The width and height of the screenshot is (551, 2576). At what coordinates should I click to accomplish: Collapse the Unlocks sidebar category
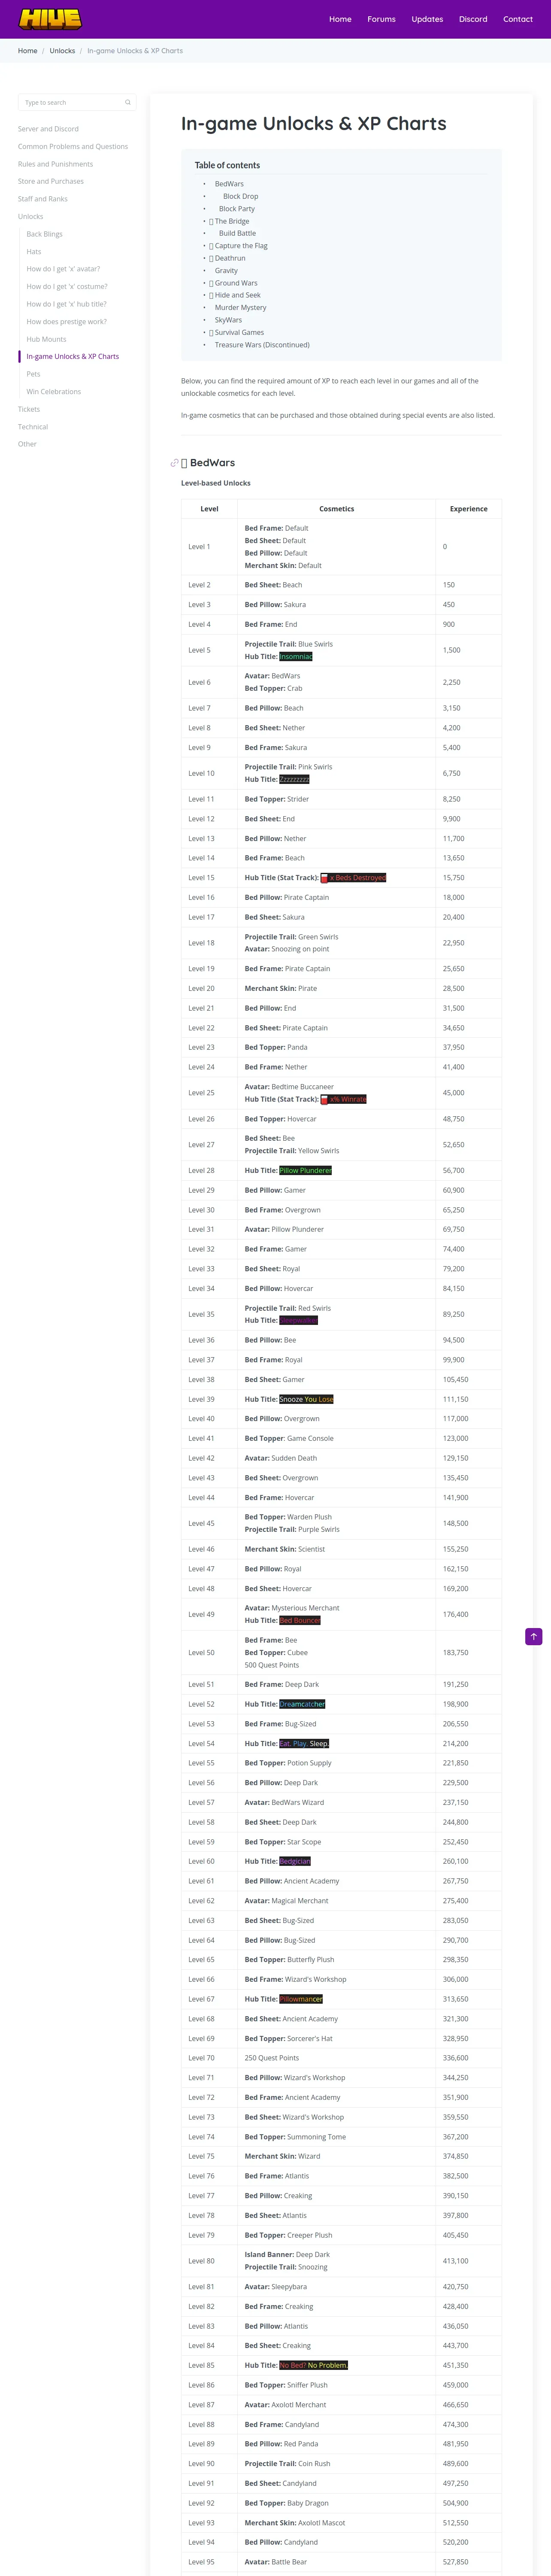coord(30,217)
